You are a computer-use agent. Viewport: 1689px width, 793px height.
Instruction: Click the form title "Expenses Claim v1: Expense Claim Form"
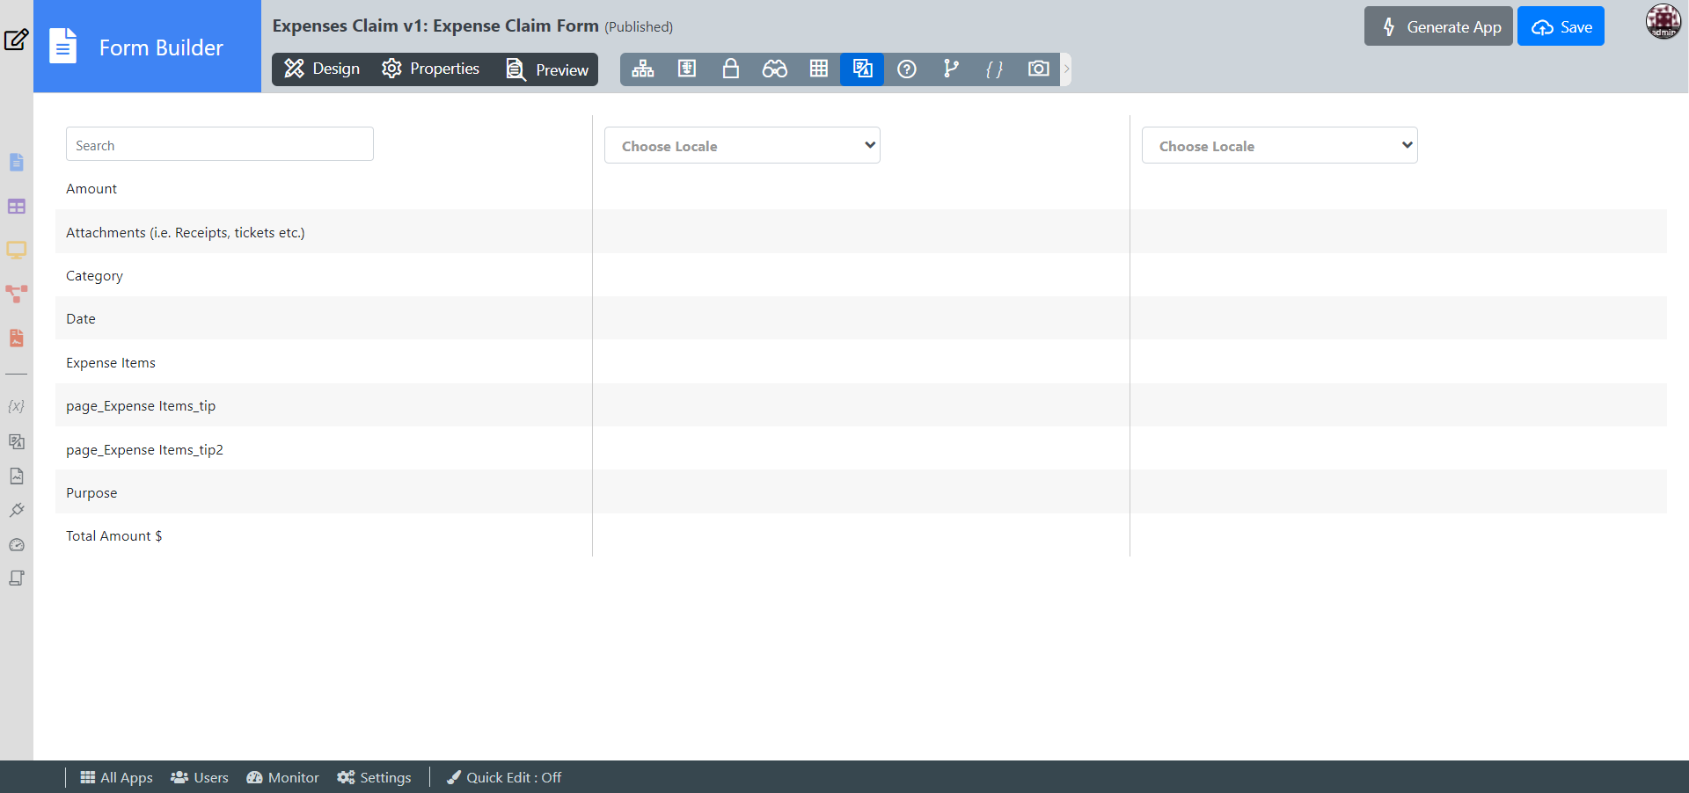click(435, 25)
